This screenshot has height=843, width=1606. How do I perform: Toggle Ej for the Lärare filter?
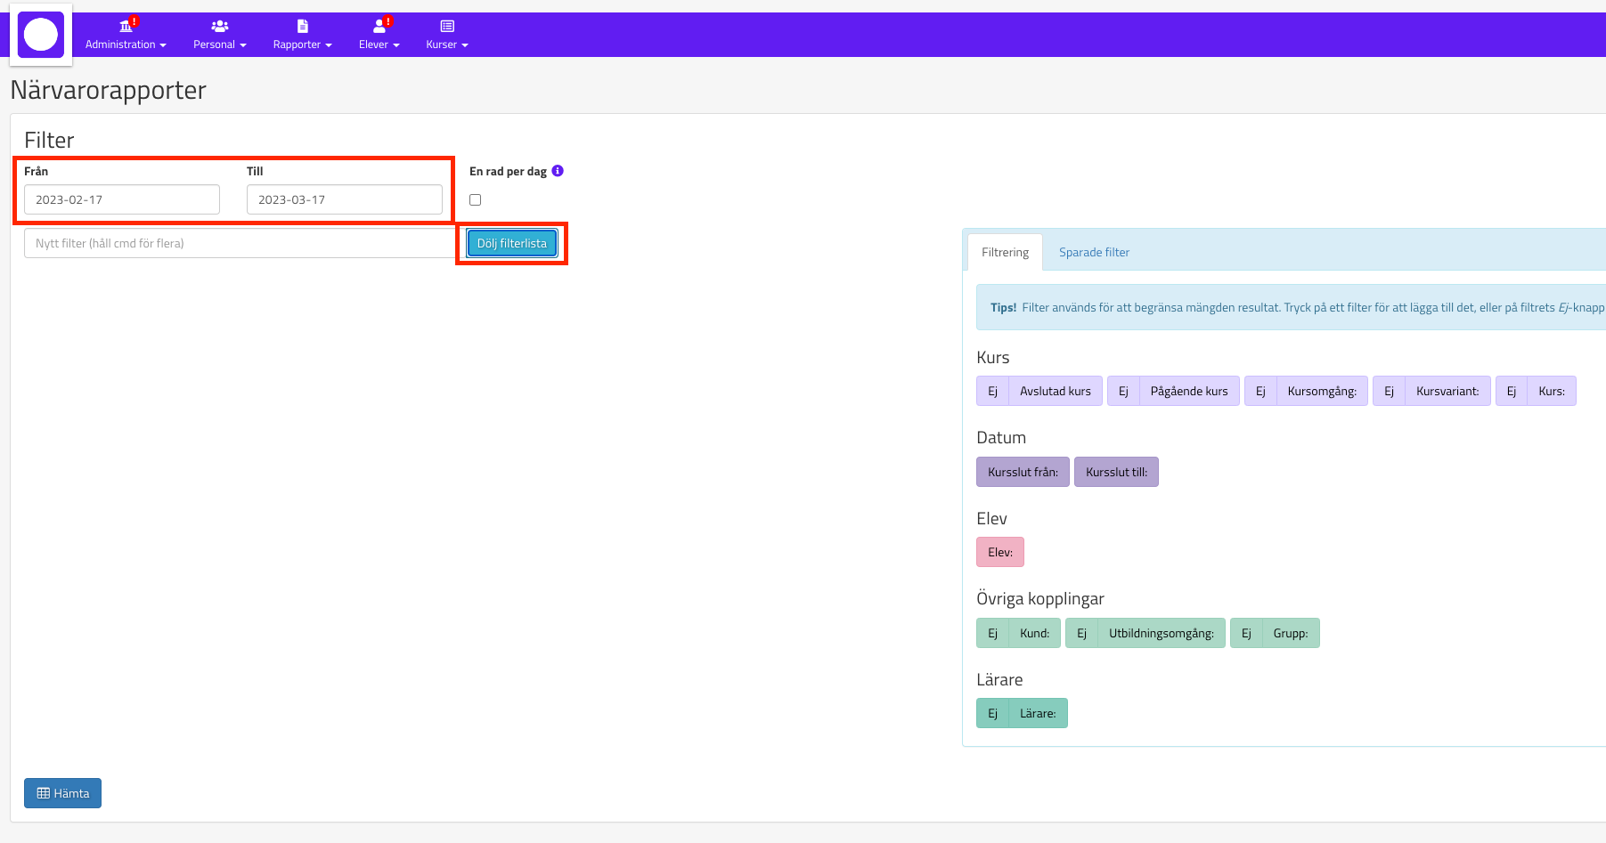[x=992, y=713]
